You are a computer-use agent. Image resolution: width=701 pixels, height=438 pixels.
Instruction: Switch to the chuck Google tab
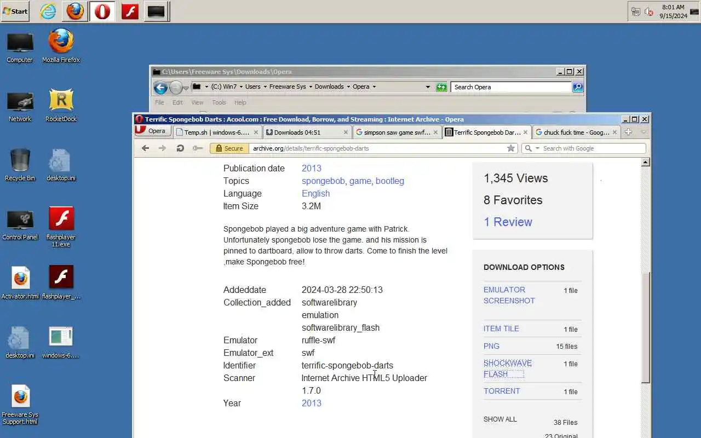coord(576,132)
